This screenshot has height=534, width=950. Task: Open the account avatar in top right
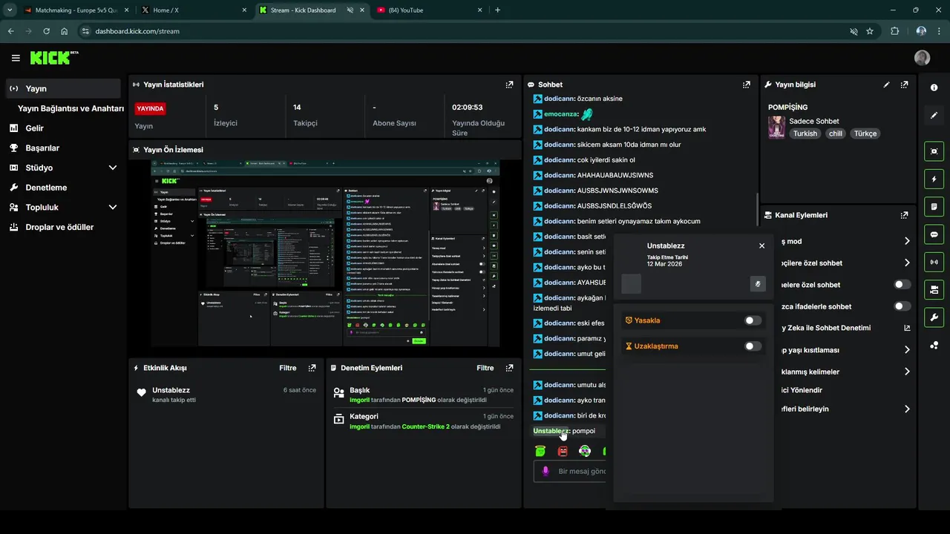(x=922, y=58)
